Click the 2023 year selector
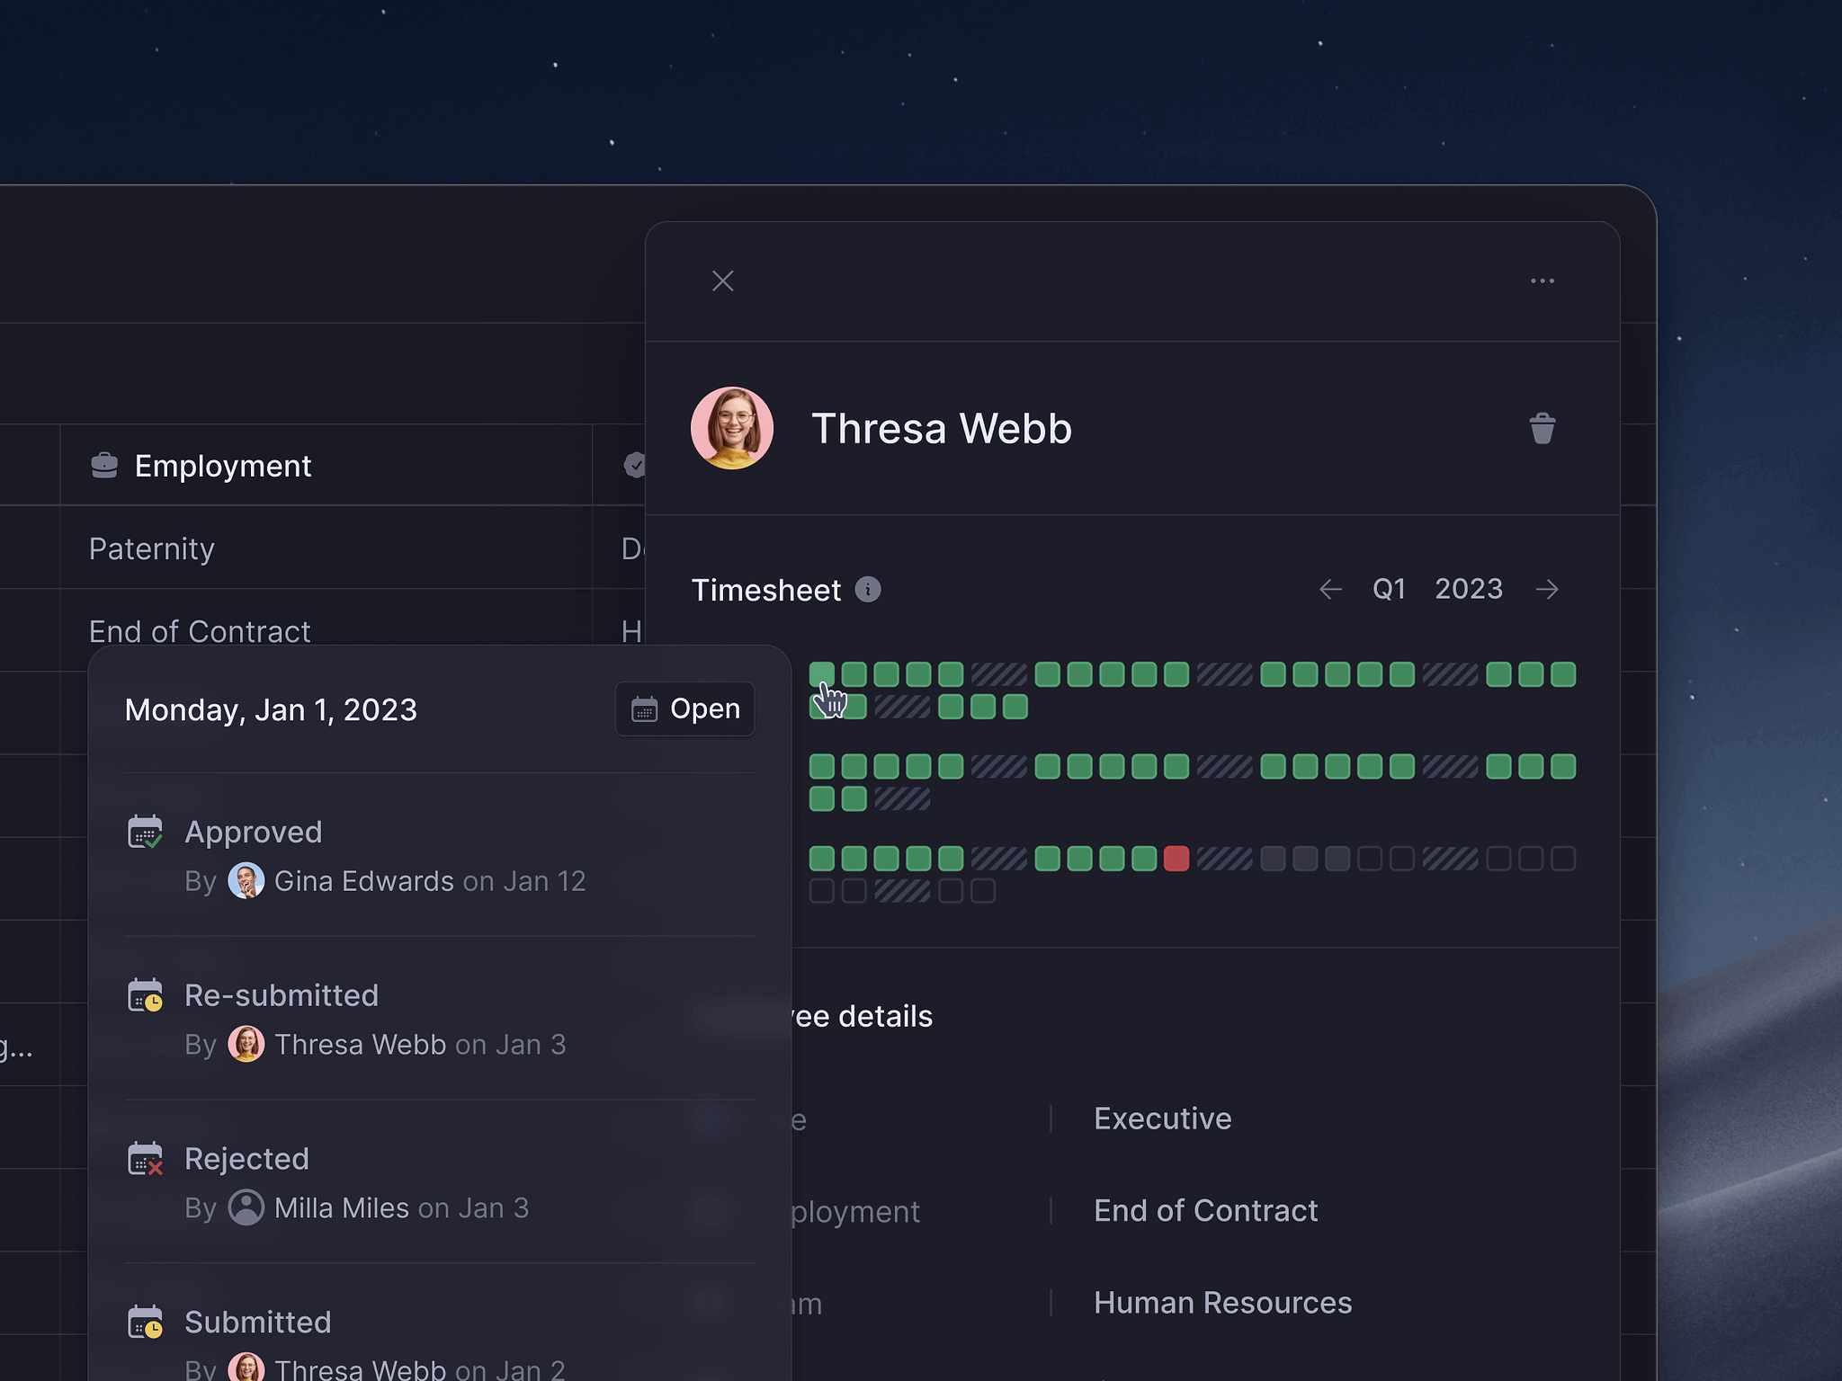 click(x=1468, y=590)
